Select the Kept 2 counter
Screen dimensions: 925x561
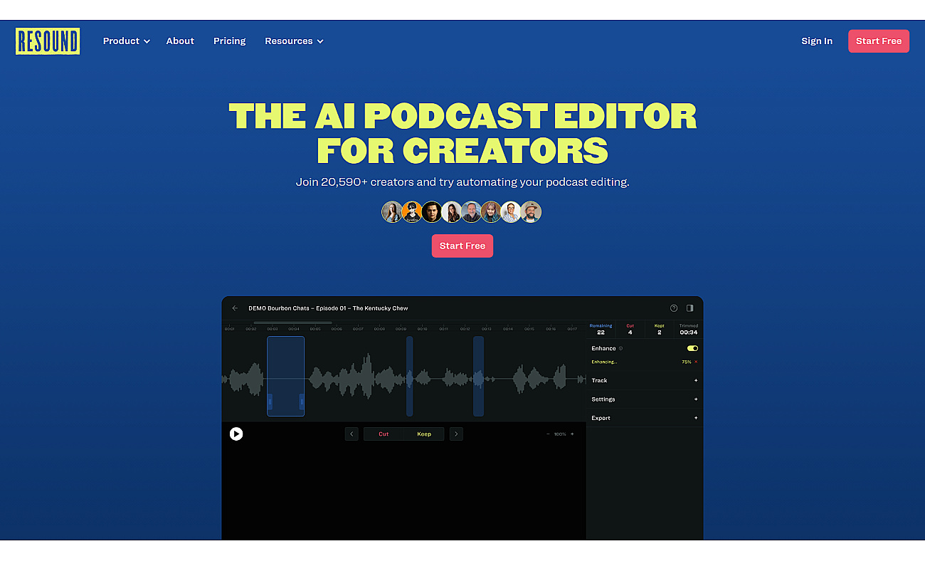click(x=659, y=329)
